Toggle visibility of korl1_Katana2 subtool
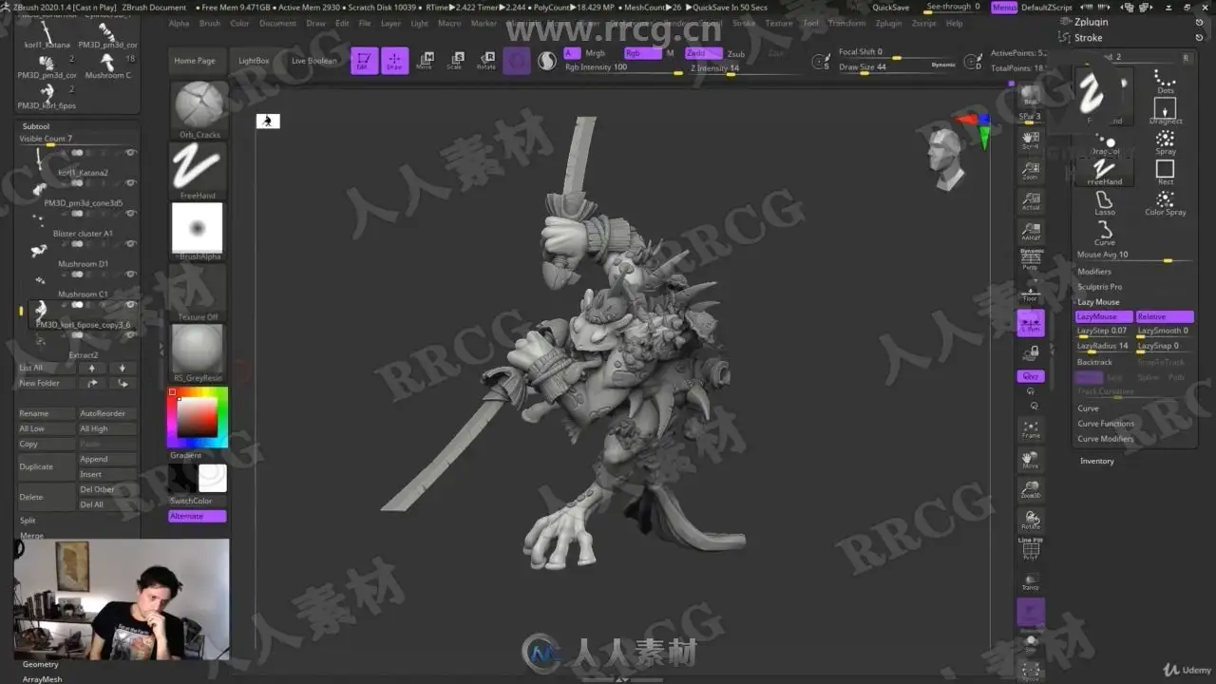 pos(131,152)
